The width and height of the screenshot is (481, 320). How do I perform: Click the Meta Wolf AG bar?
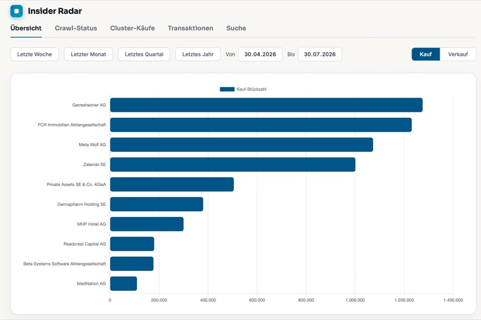coord(242,145)
